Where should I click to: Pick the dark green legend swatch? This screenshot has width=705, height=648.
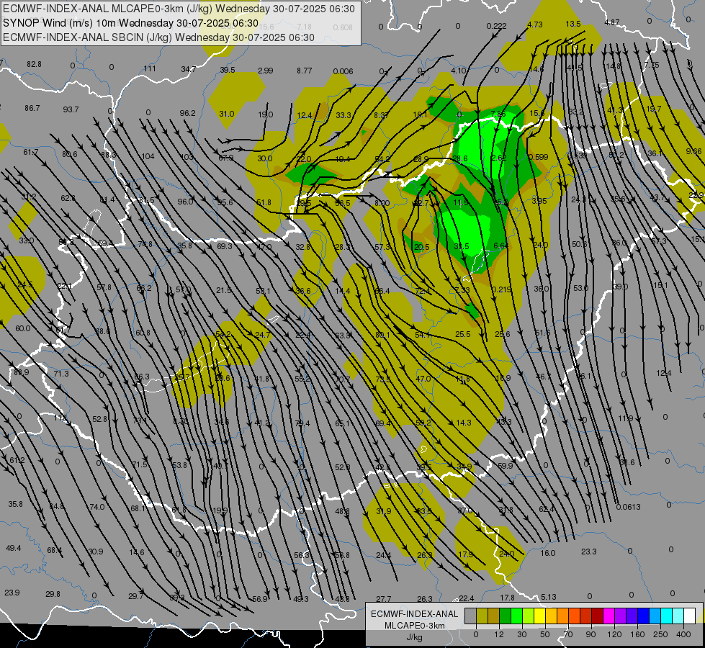pos(505,616)
